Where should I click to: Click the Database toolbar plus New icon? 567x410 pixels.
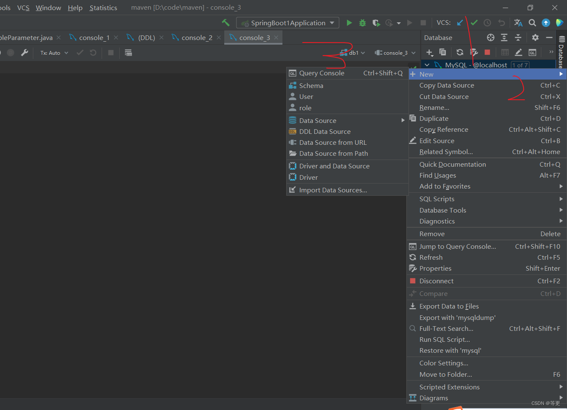point(429,52)
